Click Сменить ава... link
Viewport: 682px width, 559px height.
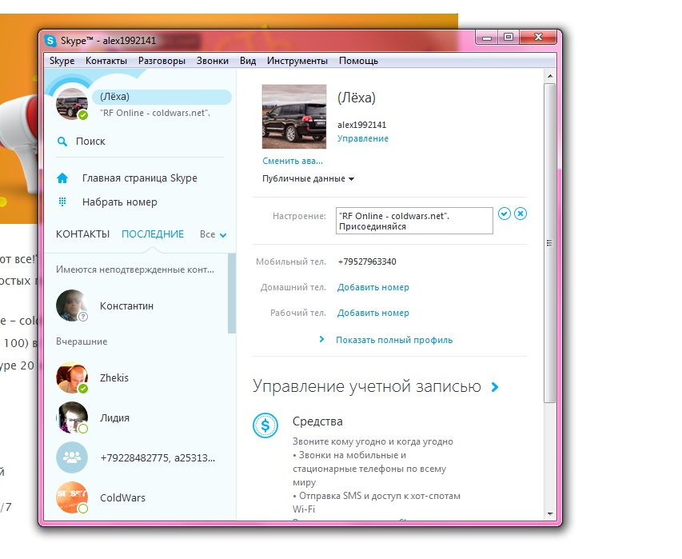tap(293, 161)
